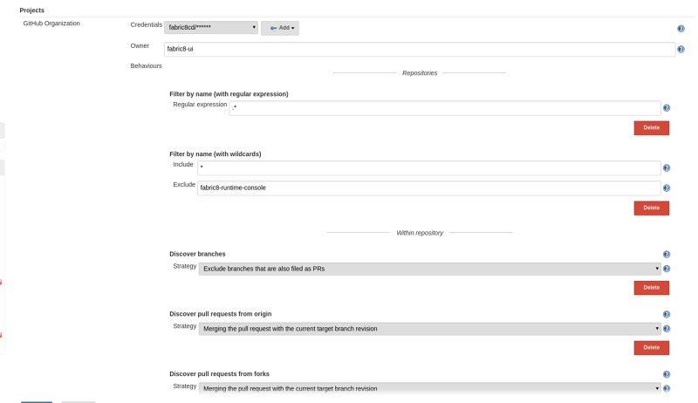Delete the wildcards name filter

(651, 208)
